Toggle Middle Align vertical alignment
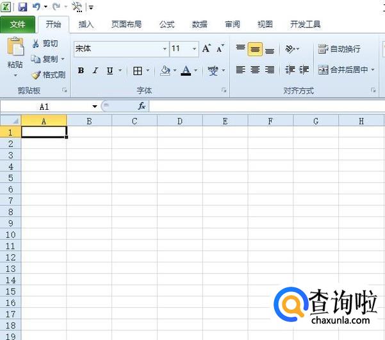Screen dimensions: 385x340 point(255,49)
